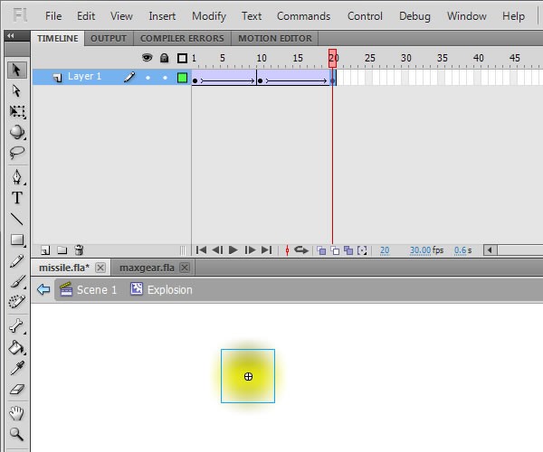The width and height of the screenshot is (543, 452).
Task: Expand the collapsed panel double-arrow
Action: point(10,37)
